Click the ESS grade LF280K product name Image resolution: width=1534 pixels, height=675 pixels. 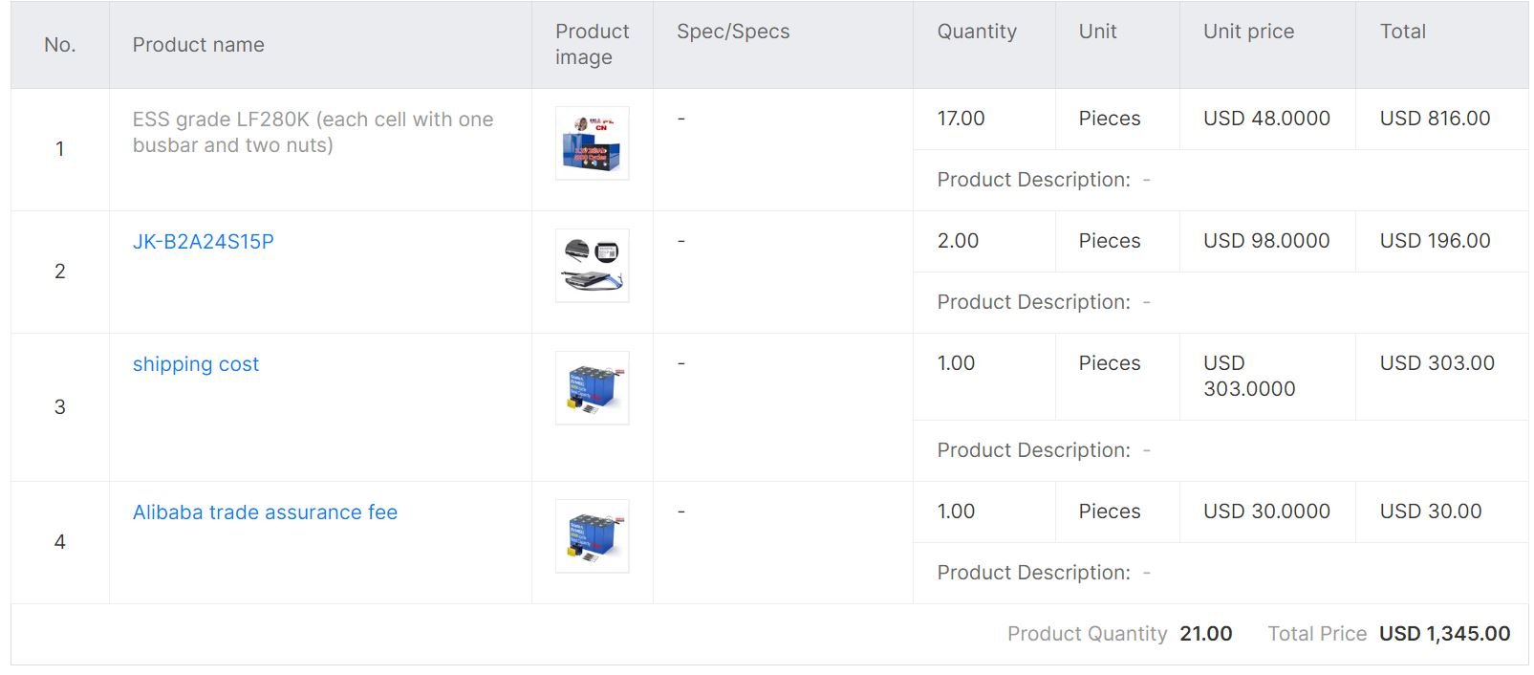313,132
